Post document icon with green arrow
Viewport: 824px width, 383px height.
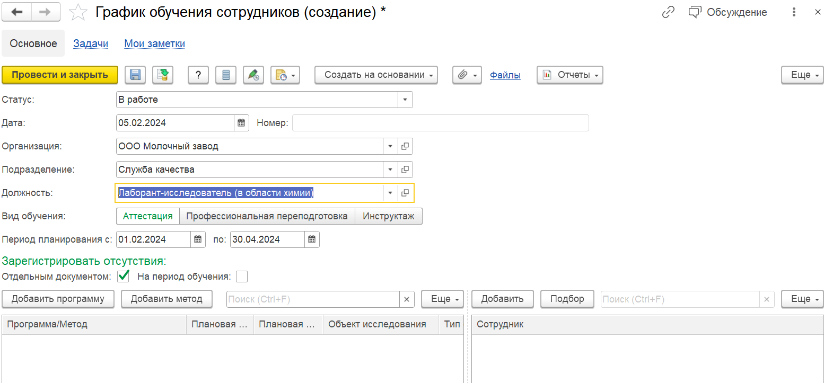click(x=163, y=75)
